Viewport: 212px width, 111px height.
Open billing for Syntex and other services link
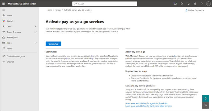(x=148, y=106)
